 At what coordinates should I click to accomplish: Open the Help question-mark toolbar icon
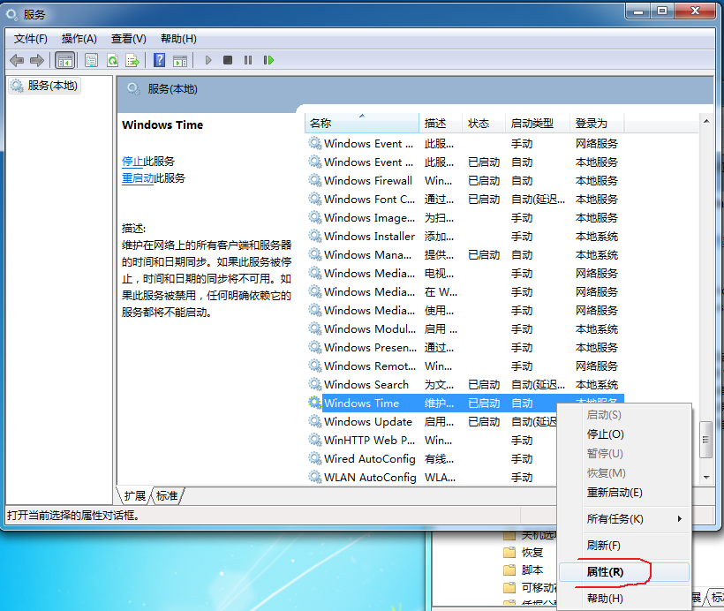coord(159,60)
